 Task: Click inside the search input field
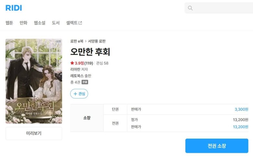pos(221,8)
